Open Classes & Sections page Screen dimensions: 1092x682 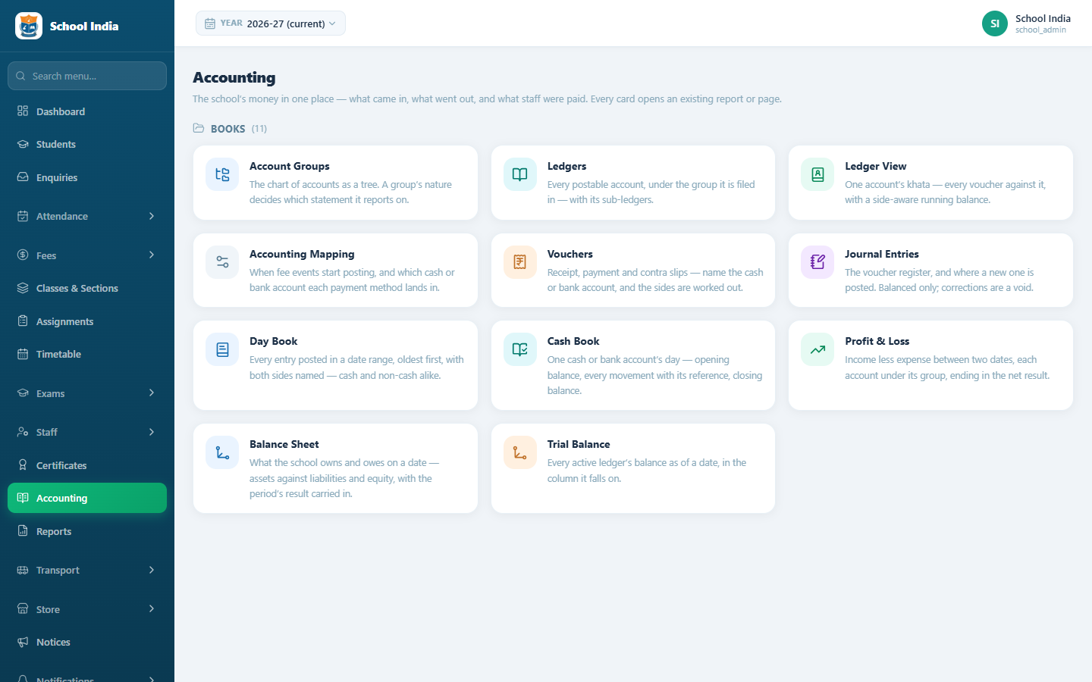pos(87,288)
